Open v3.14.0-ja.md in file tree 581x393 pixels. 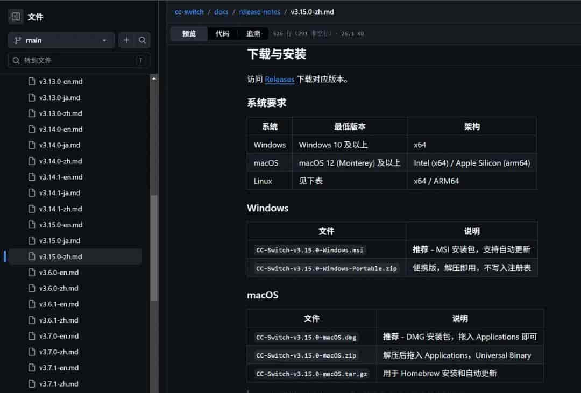(x=60, y=145)
